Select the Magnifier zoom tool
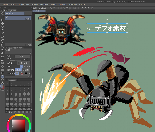 (2, 14)
